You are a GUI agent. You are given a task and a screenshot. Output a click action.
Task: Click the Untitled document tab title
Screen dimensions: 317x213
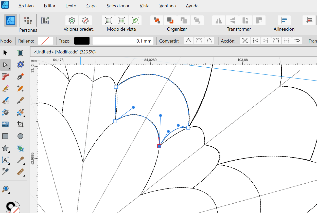tap(64, 52)
